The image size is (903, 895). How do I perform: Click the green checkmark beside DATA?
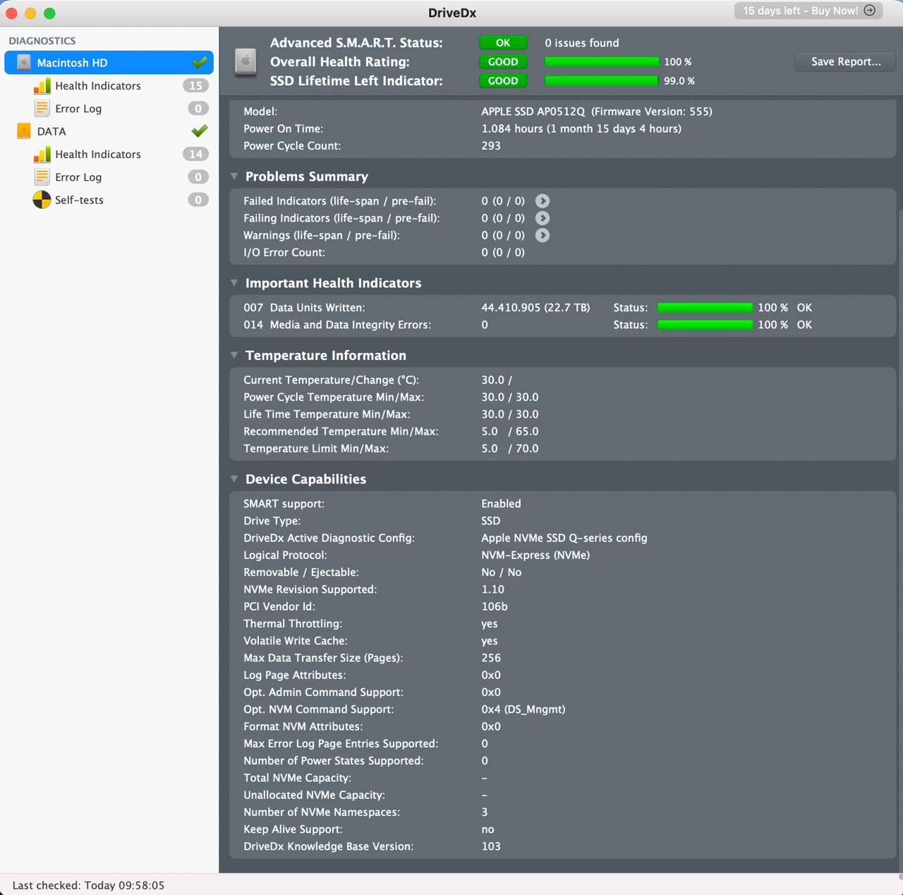tap(200, 131)
